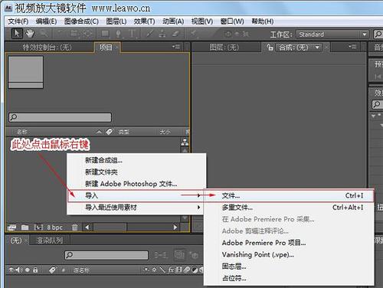Click the new composition icon in Project panel
The image size is (383, 288).
[38, 227]
